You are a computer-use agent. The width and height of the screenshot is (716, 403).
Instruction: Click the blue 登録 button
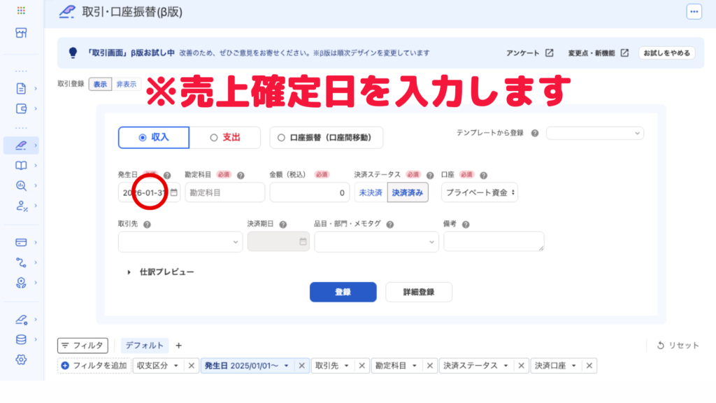click(x=343, y=292)
